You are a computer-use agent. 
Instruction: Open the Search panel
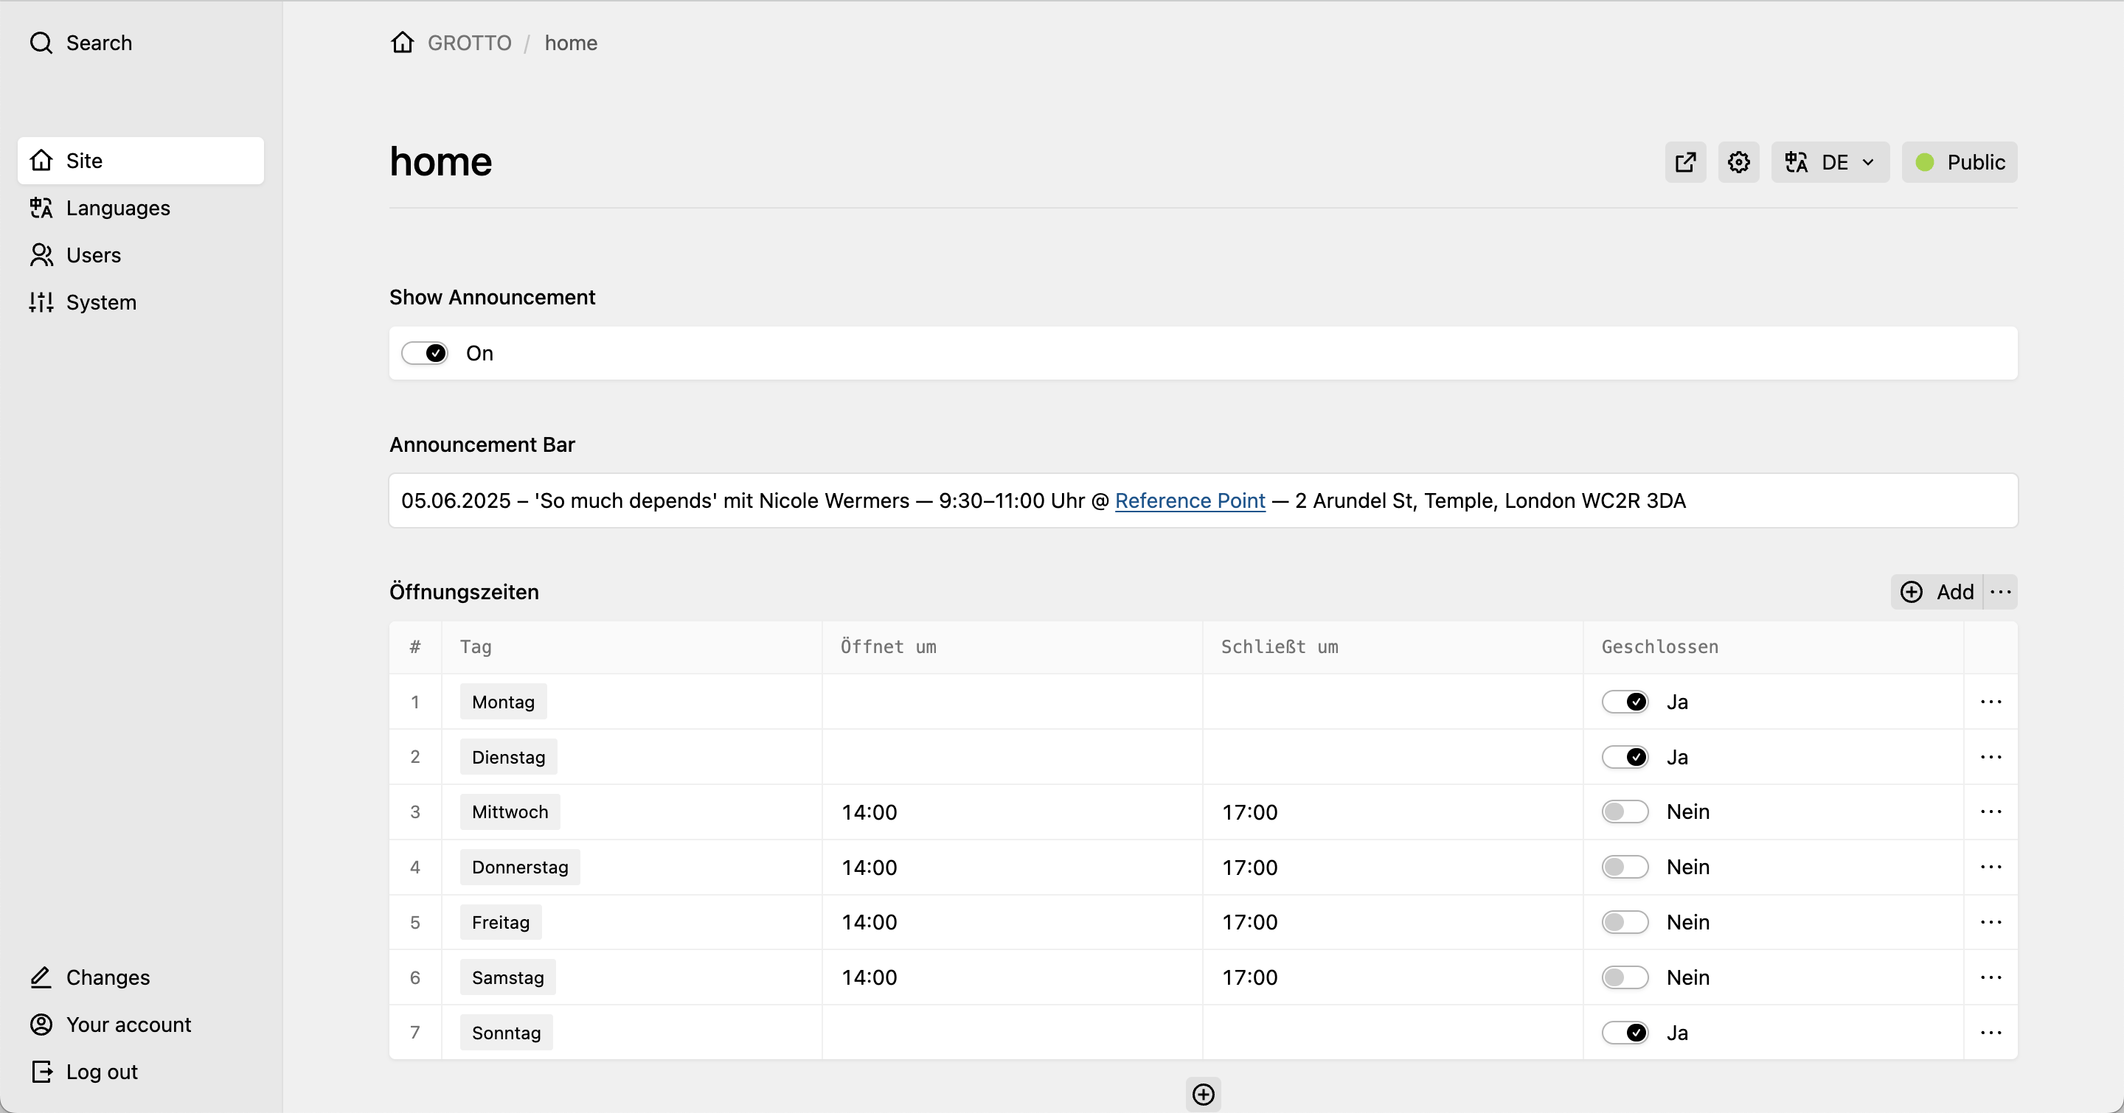(x=81, y=43)
